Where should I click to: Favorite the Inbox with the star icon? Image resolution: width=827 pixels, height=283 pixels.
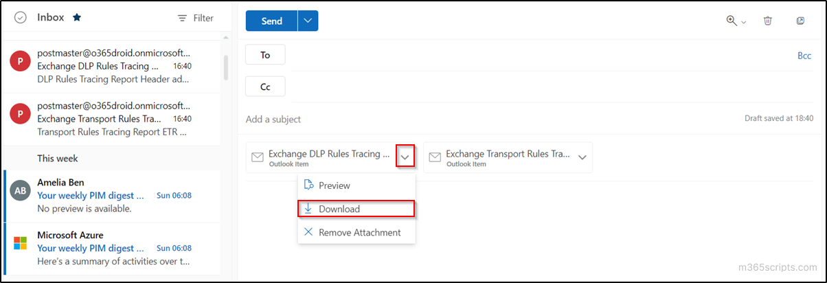[x=77, y=18]
